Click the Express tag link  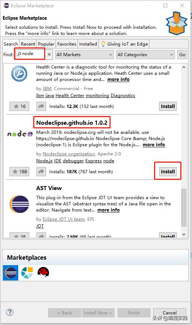click(x=94, y=161)
